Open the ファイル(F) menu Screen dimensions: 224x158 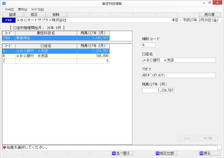click(10, 10)
